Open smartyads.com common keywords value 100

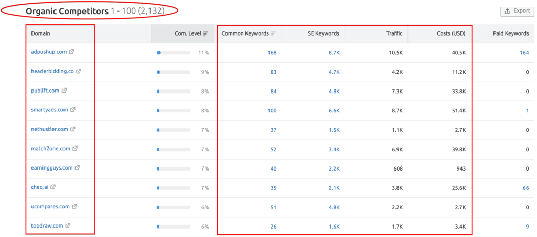(272, 110)
